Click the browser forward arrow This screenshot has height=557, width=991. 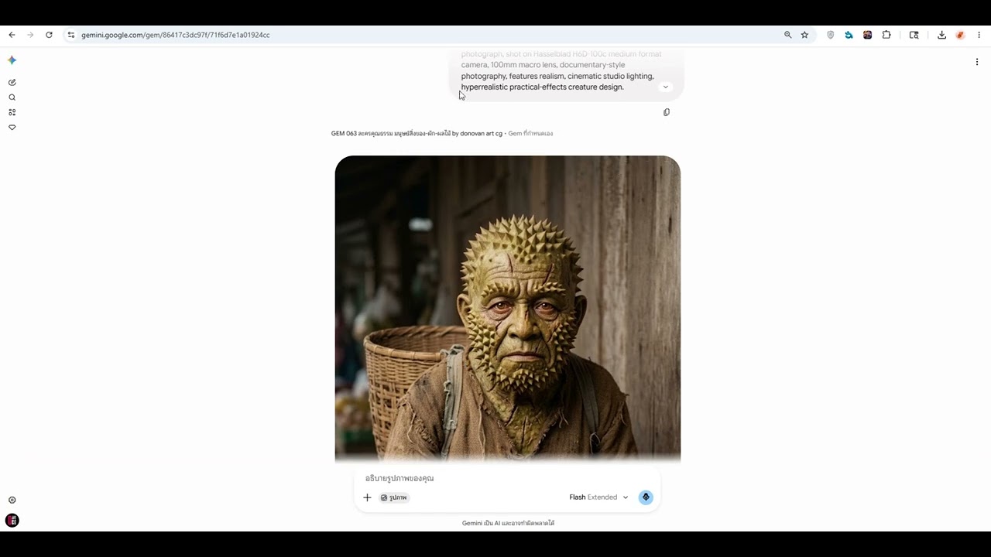[30, 35]
